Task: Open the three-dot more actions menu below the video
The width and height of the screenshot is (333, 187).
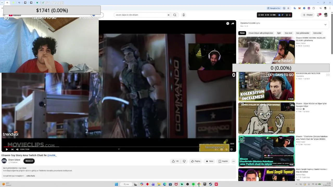Action: tap(233, 161)
